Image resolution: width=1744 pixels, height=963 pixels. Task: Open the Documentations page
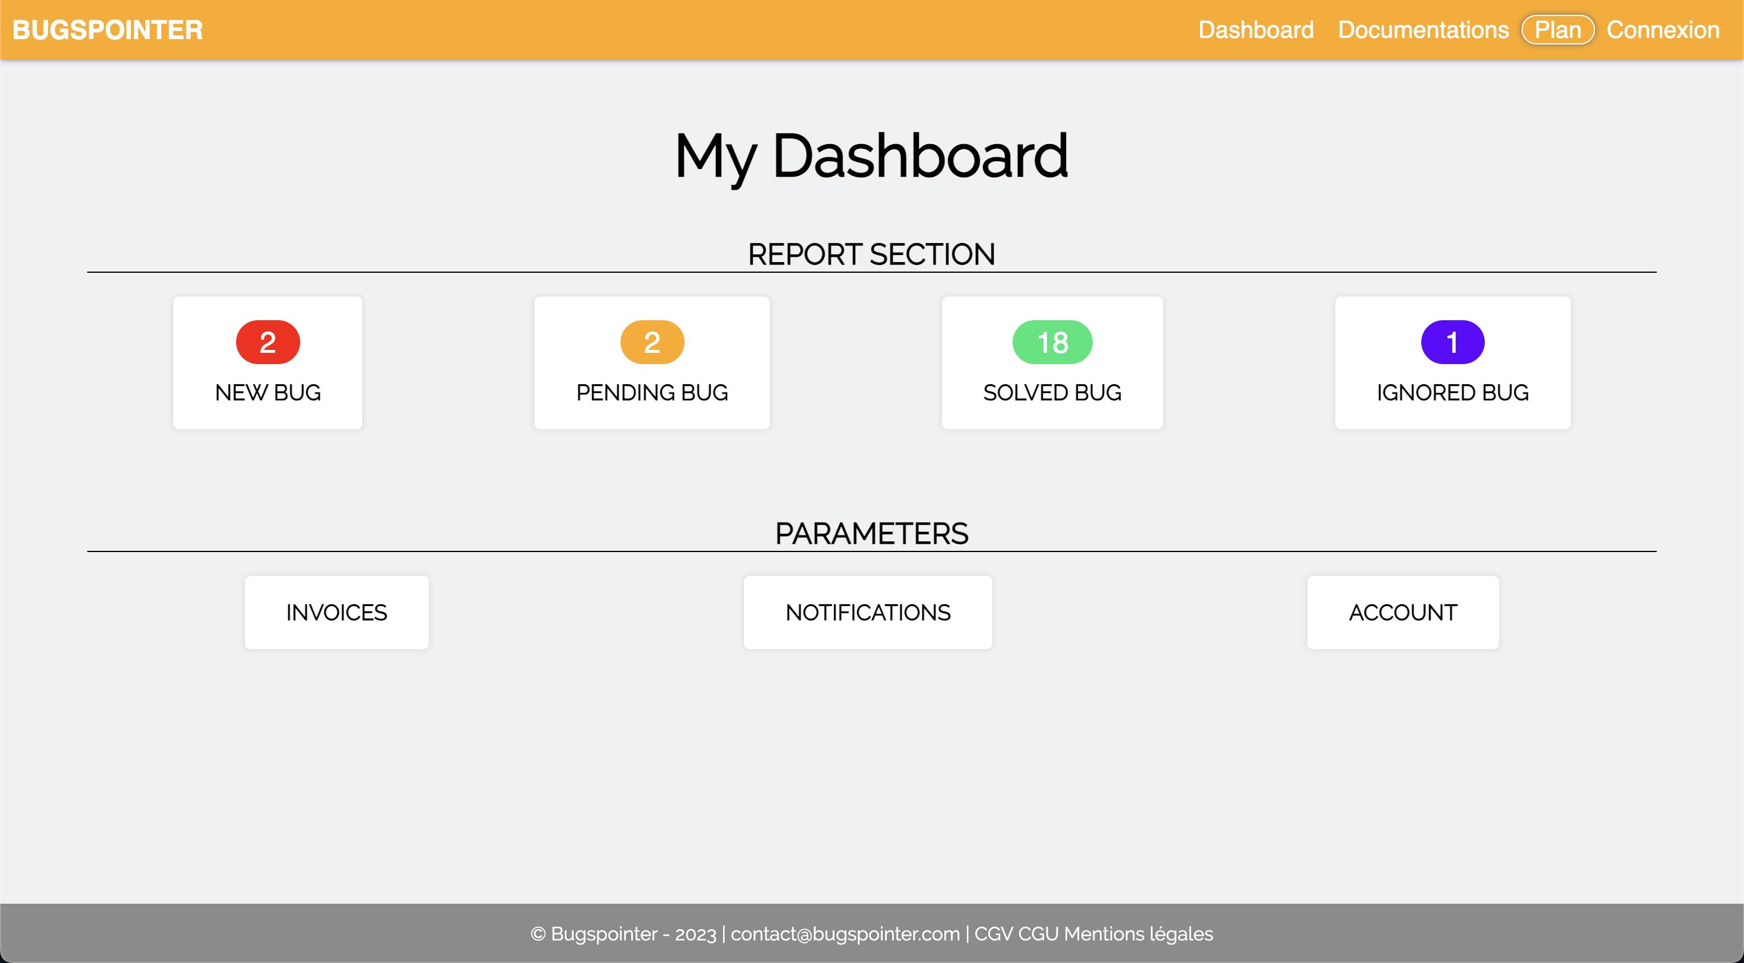(1423, 29)
